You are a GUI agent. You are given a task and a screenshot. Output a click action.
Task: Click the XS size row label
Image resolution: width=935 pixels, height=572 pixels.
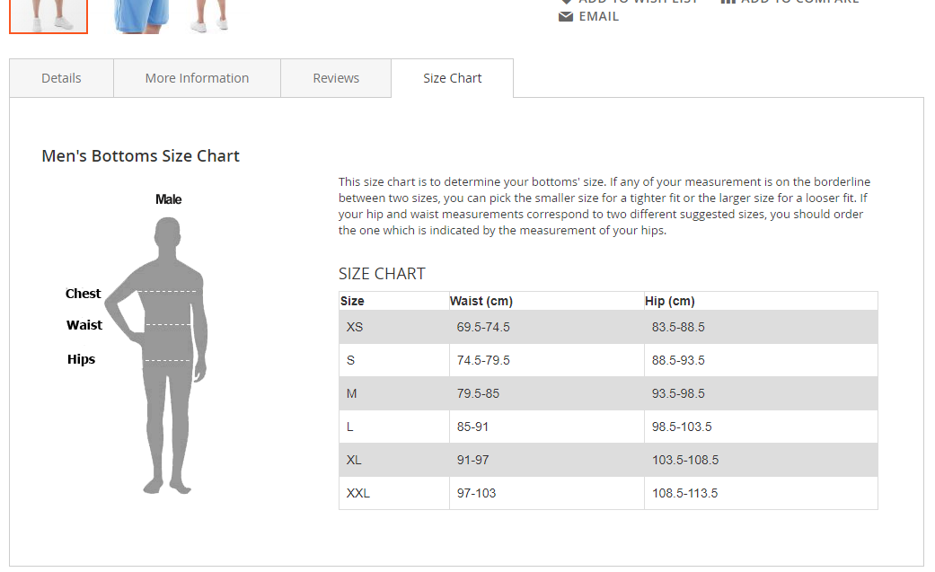tap(355, 327)
